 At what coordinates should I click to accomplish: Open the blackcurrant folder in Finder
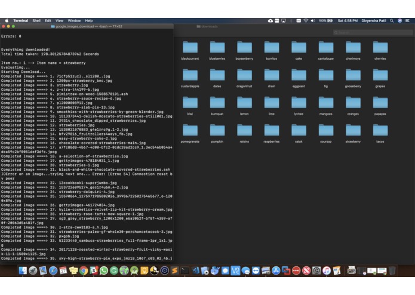click(190, 48)
